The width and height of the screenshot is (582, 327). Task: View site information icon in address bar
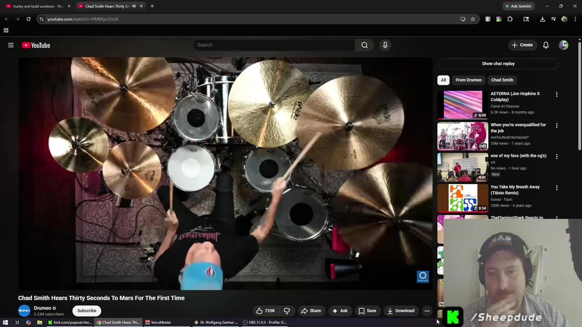click(x=41, y=19)
